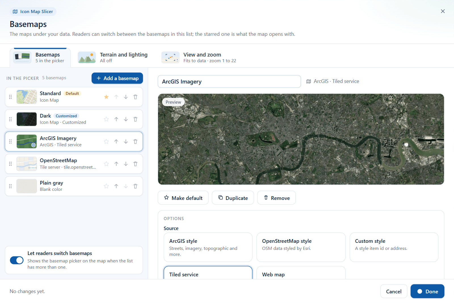Edit the ArcGIS Imagery name field

(229, 82)
